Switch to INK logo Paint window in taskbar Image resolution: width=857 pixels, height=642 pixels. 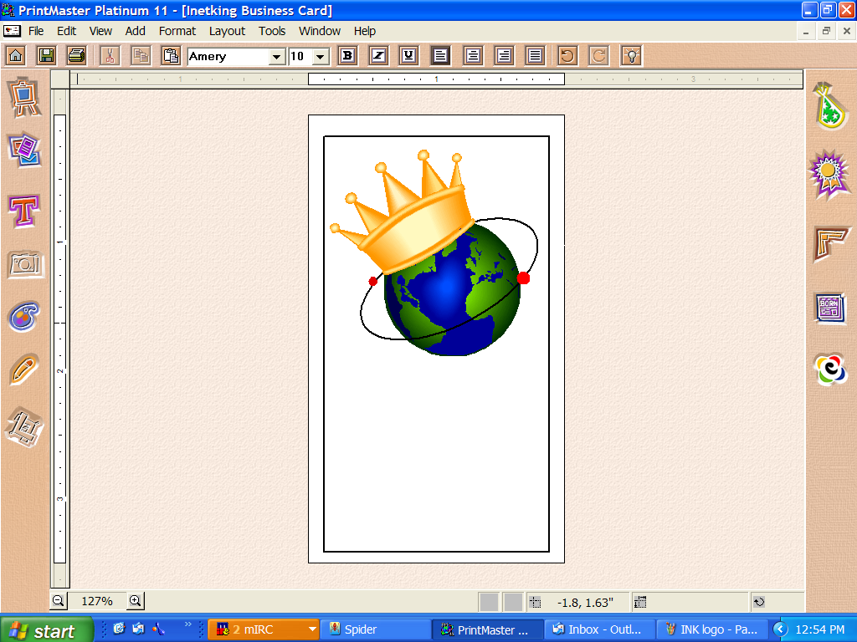[711, 630]
